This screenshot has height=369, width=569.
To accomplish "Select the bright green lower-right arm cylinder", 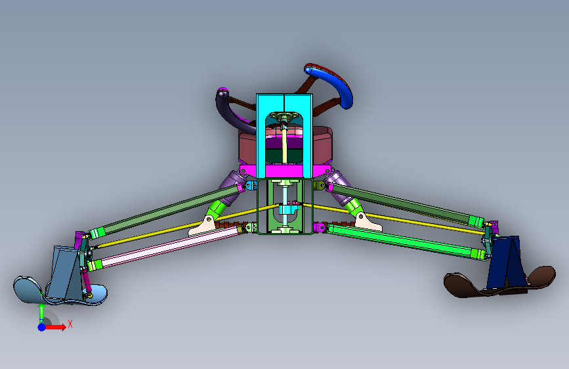I will [401, 240].
